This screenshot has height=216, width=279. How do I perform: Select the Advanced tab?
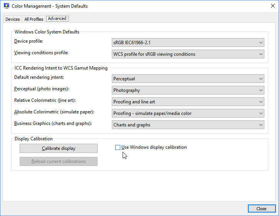coord(57,18)
